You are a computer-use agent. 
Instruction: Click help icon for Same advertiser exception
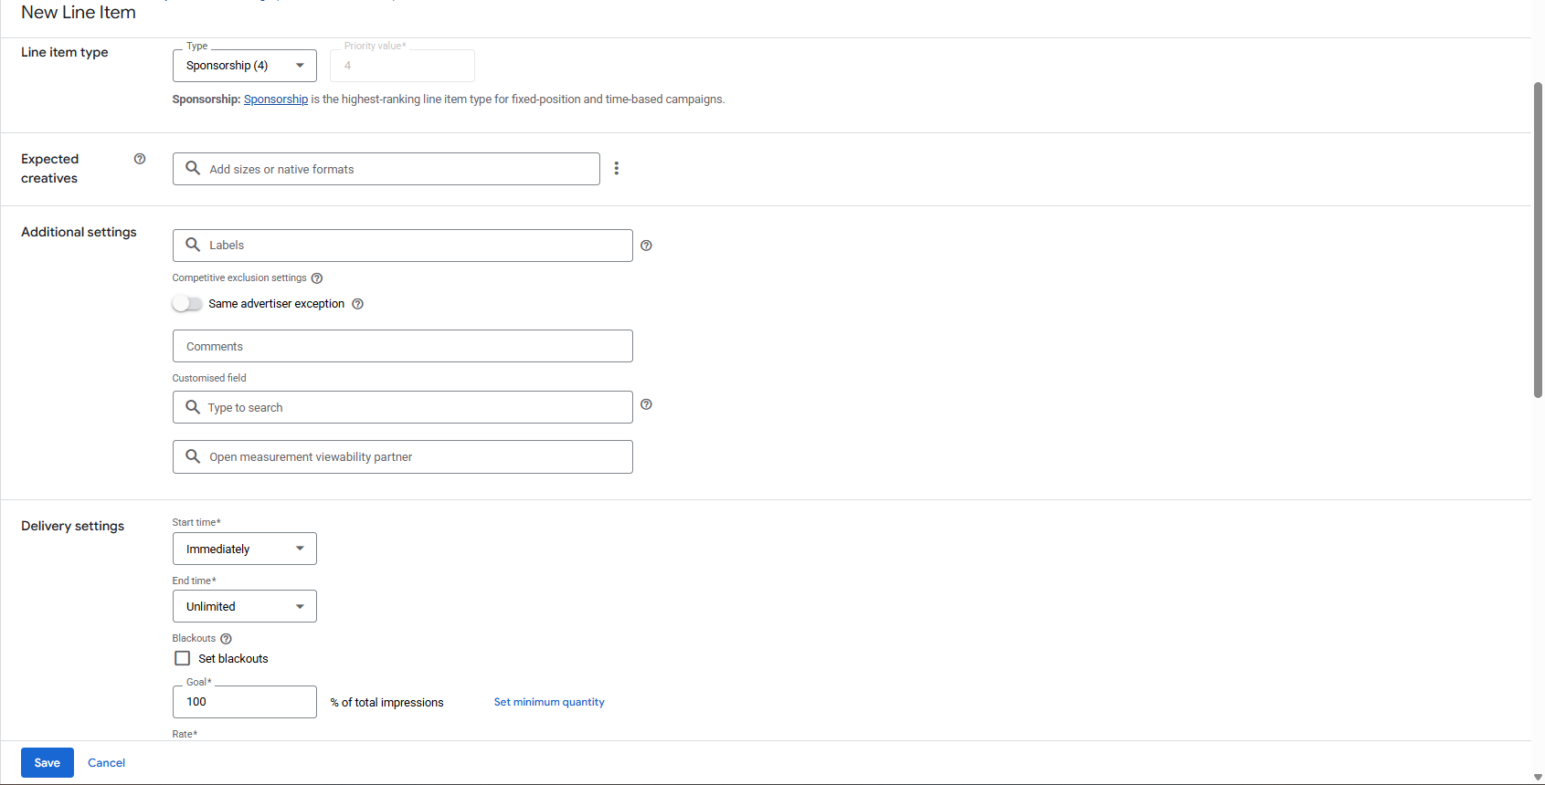[x=358, y=304]
